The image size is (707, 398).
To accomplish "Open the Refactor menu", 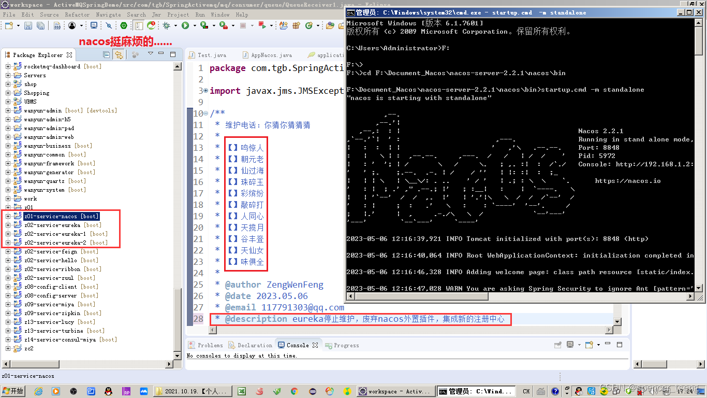I will 77,15.
